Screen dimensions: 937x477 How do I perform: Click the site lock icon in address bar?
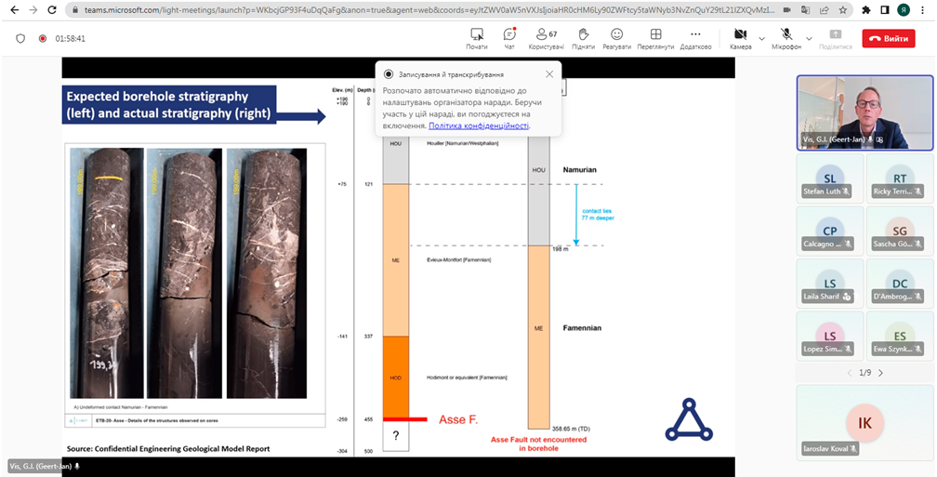[x=74, y=10]
